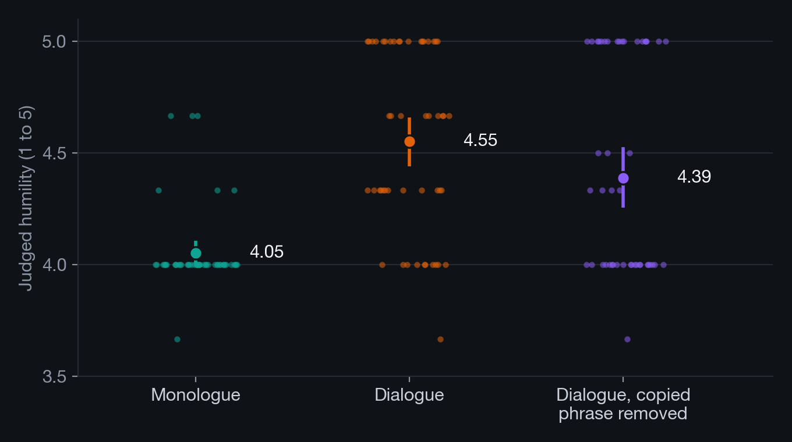Click the lowest teal data point in Monologue
792x442 pixels.
pyautogui.click(x=178, y=339)
